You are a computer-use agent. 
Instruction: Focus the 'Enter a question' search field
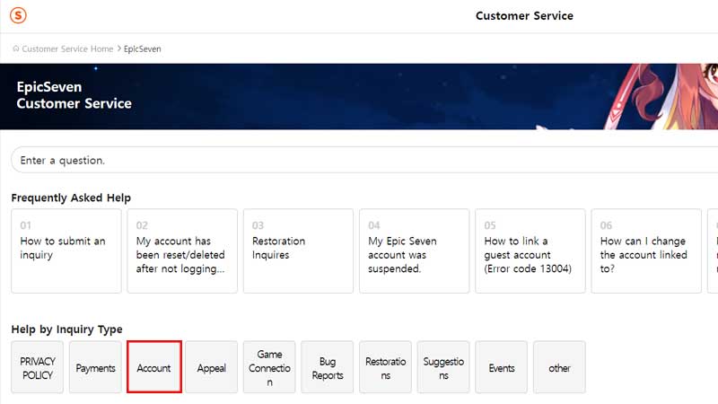(x=364, y=160)
